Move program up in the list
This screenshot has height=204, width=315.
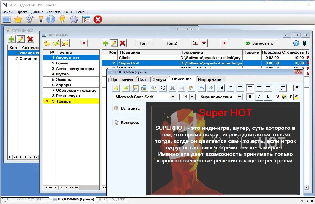tap(195, 43)
